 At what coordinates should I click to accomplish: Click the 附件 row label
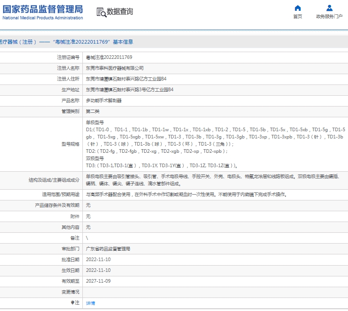(75, 217)
